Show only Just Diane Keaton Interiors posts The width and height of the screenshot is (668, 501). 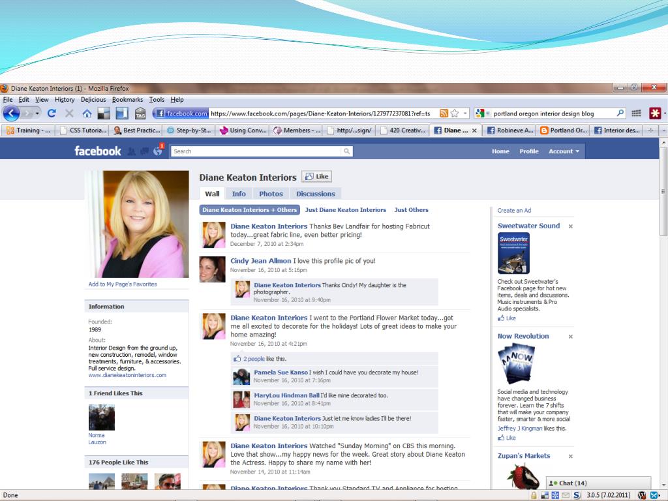346,210
